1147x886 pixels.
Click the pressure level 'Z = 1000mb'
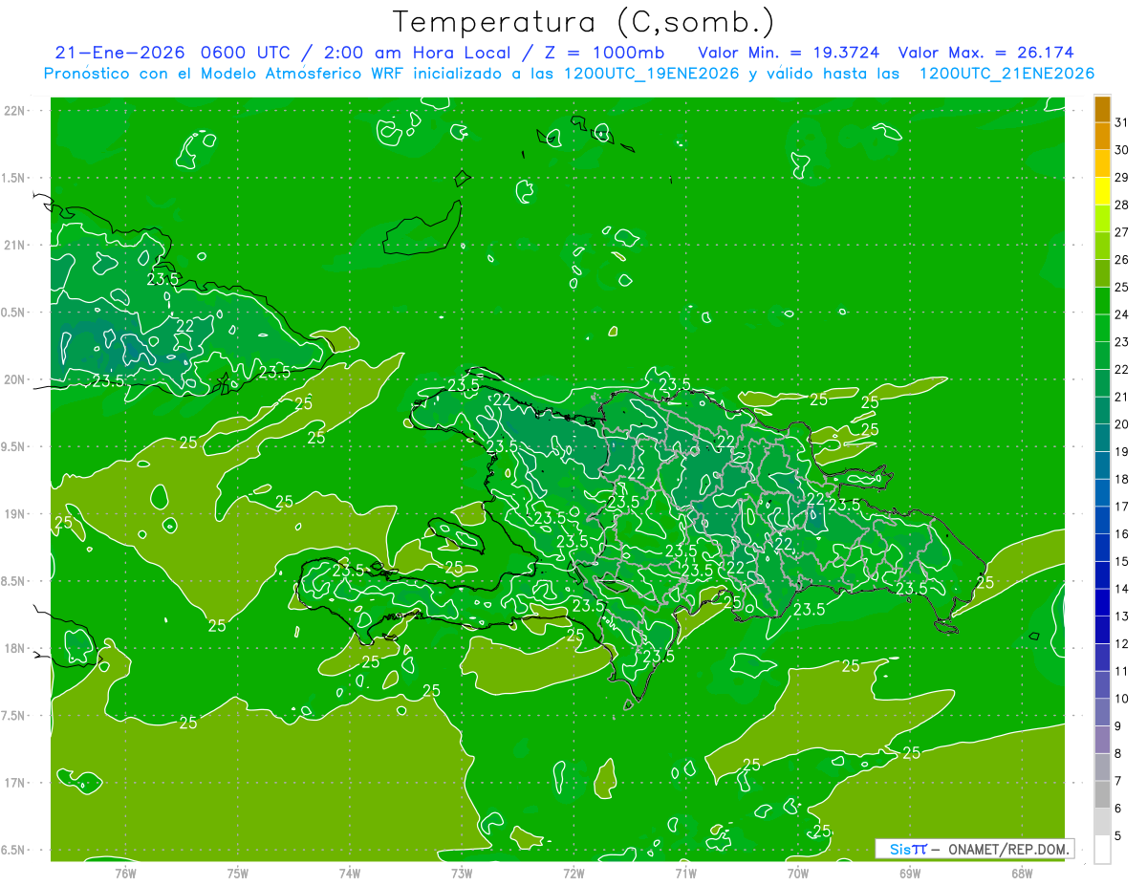605,53
